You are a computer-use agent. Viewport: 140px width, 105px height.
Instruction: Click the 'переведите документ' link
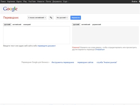[46, 46]
